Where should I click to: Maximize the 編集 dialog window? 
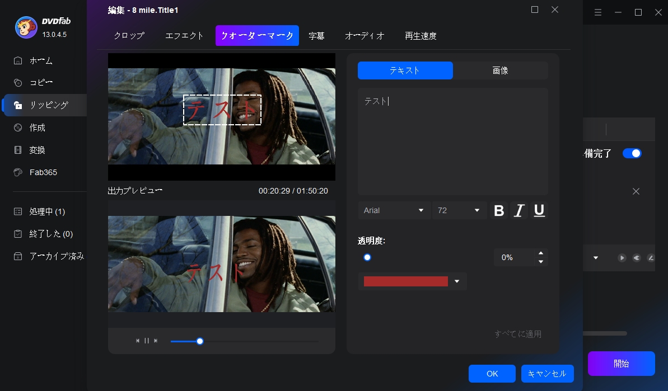click(x=535, y=10)
